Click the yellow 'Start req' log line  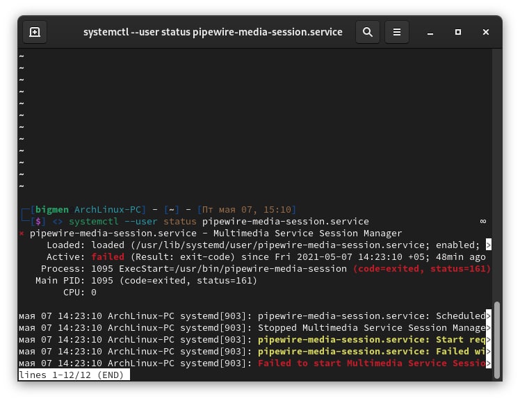pos(254,340)
